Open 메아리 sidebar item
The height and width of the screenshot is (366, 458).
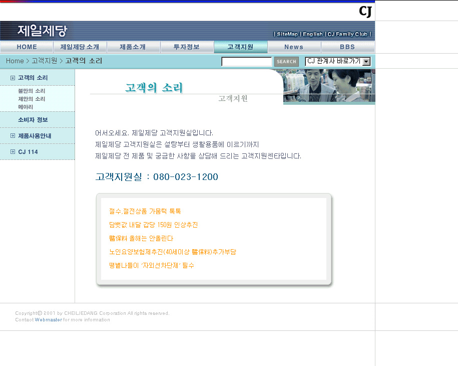26,107
